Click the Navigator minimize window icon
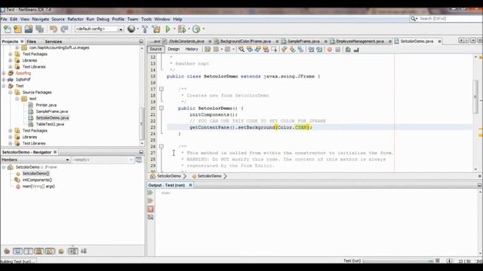The height and width of the screenshot is (271, 483). pyautogui.click(x=141, y=152)
